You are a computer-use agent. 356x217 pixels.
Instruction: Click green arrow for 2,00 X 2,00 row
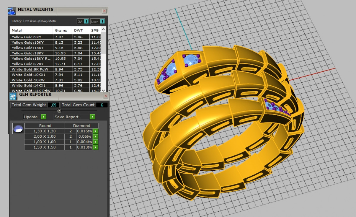(96, 136)
